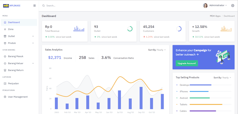
Task: Open Top Selling Products Sort By dropdown
Action: point(222,78)
